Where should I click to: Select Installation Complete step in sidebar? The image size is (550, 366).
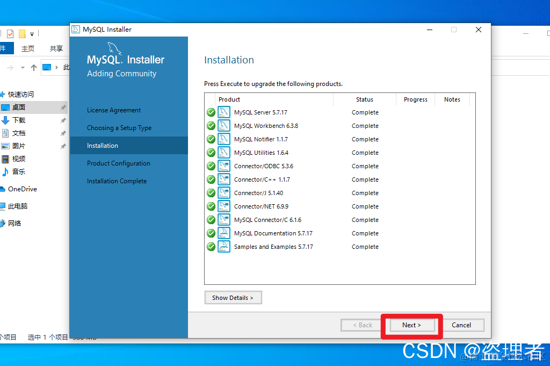click(117, 181)
